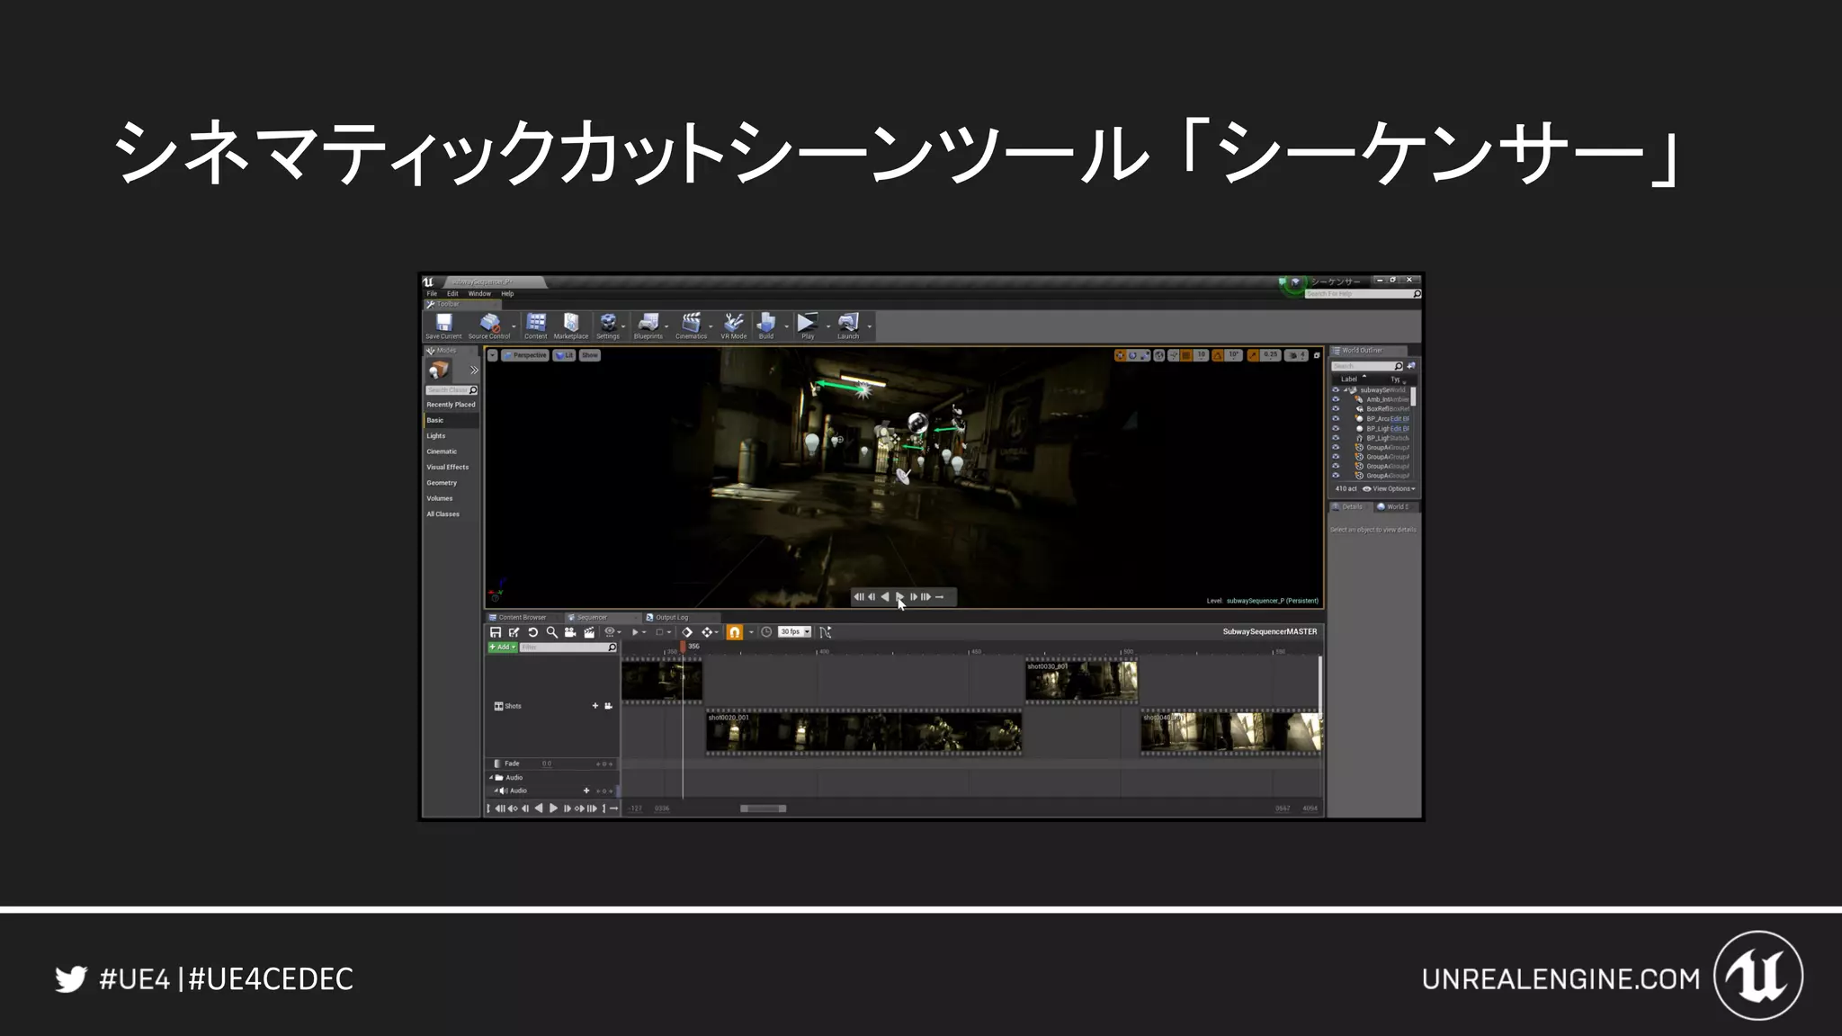Select the Lights category in Modes
This screenshot has width=1842, height=1036.
pyautogui.click(x=436, y=436)
